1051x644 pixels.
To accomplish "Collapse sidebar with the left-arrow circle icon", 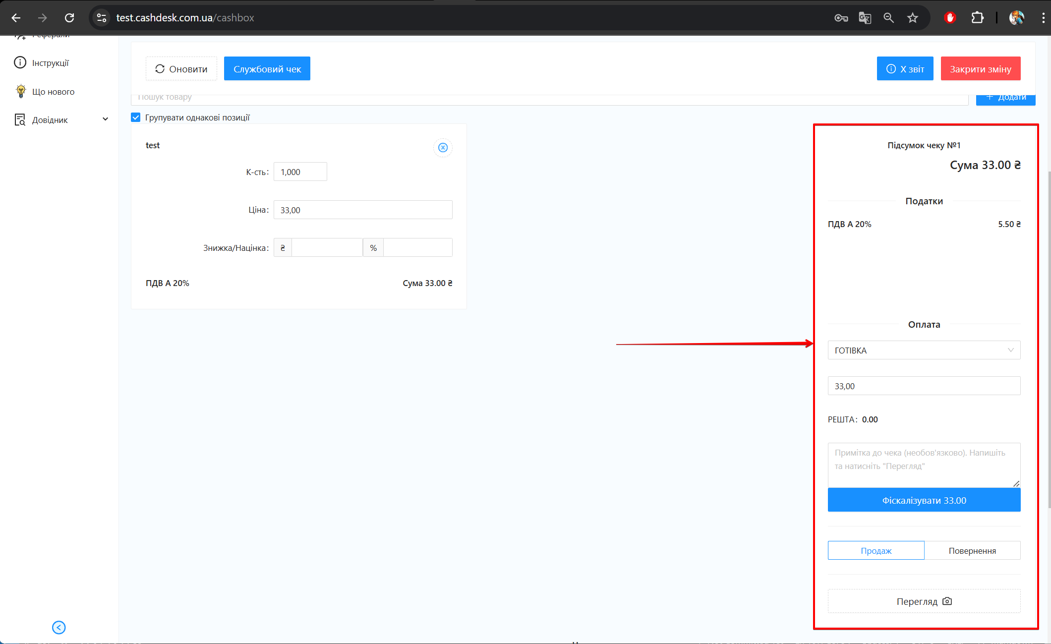I will (58, 628).
